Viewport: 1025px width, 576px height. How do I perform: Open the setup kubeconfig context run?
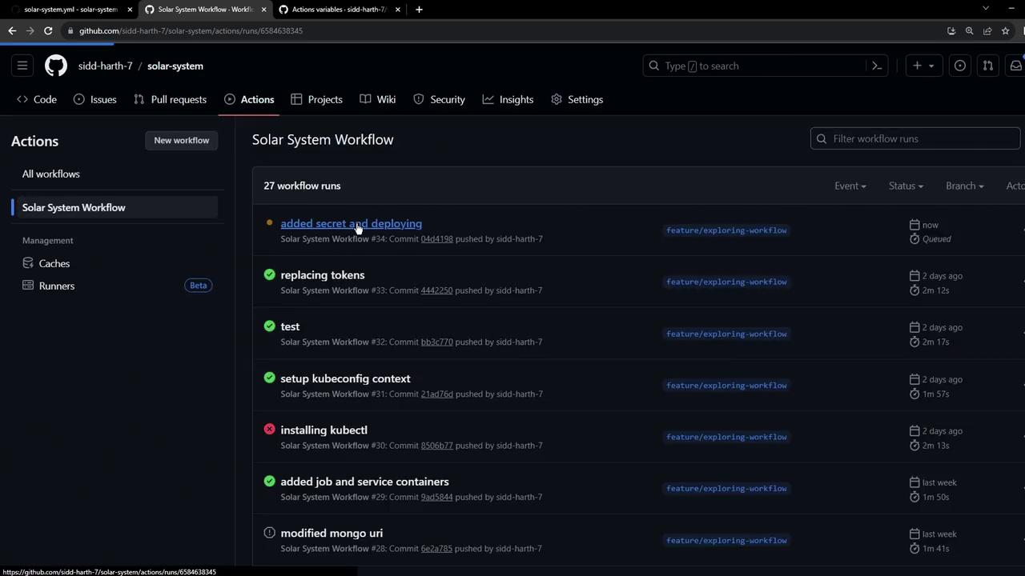point(345,378)
